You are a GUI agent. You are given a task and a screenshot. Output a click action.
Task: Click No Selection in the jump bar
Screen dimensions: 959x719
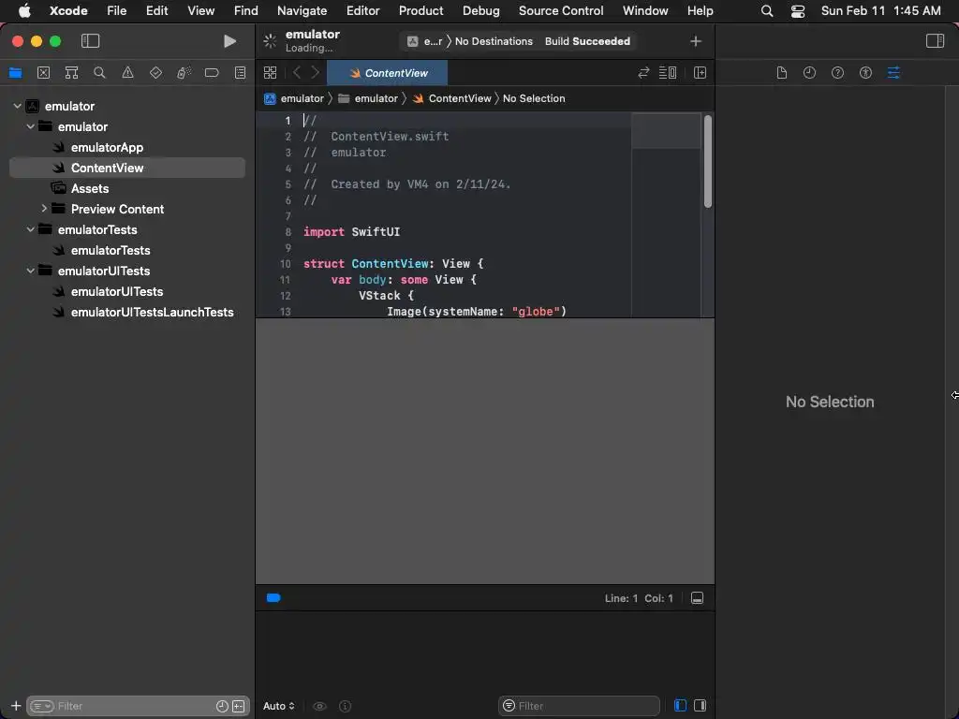[x=533, y=98]
